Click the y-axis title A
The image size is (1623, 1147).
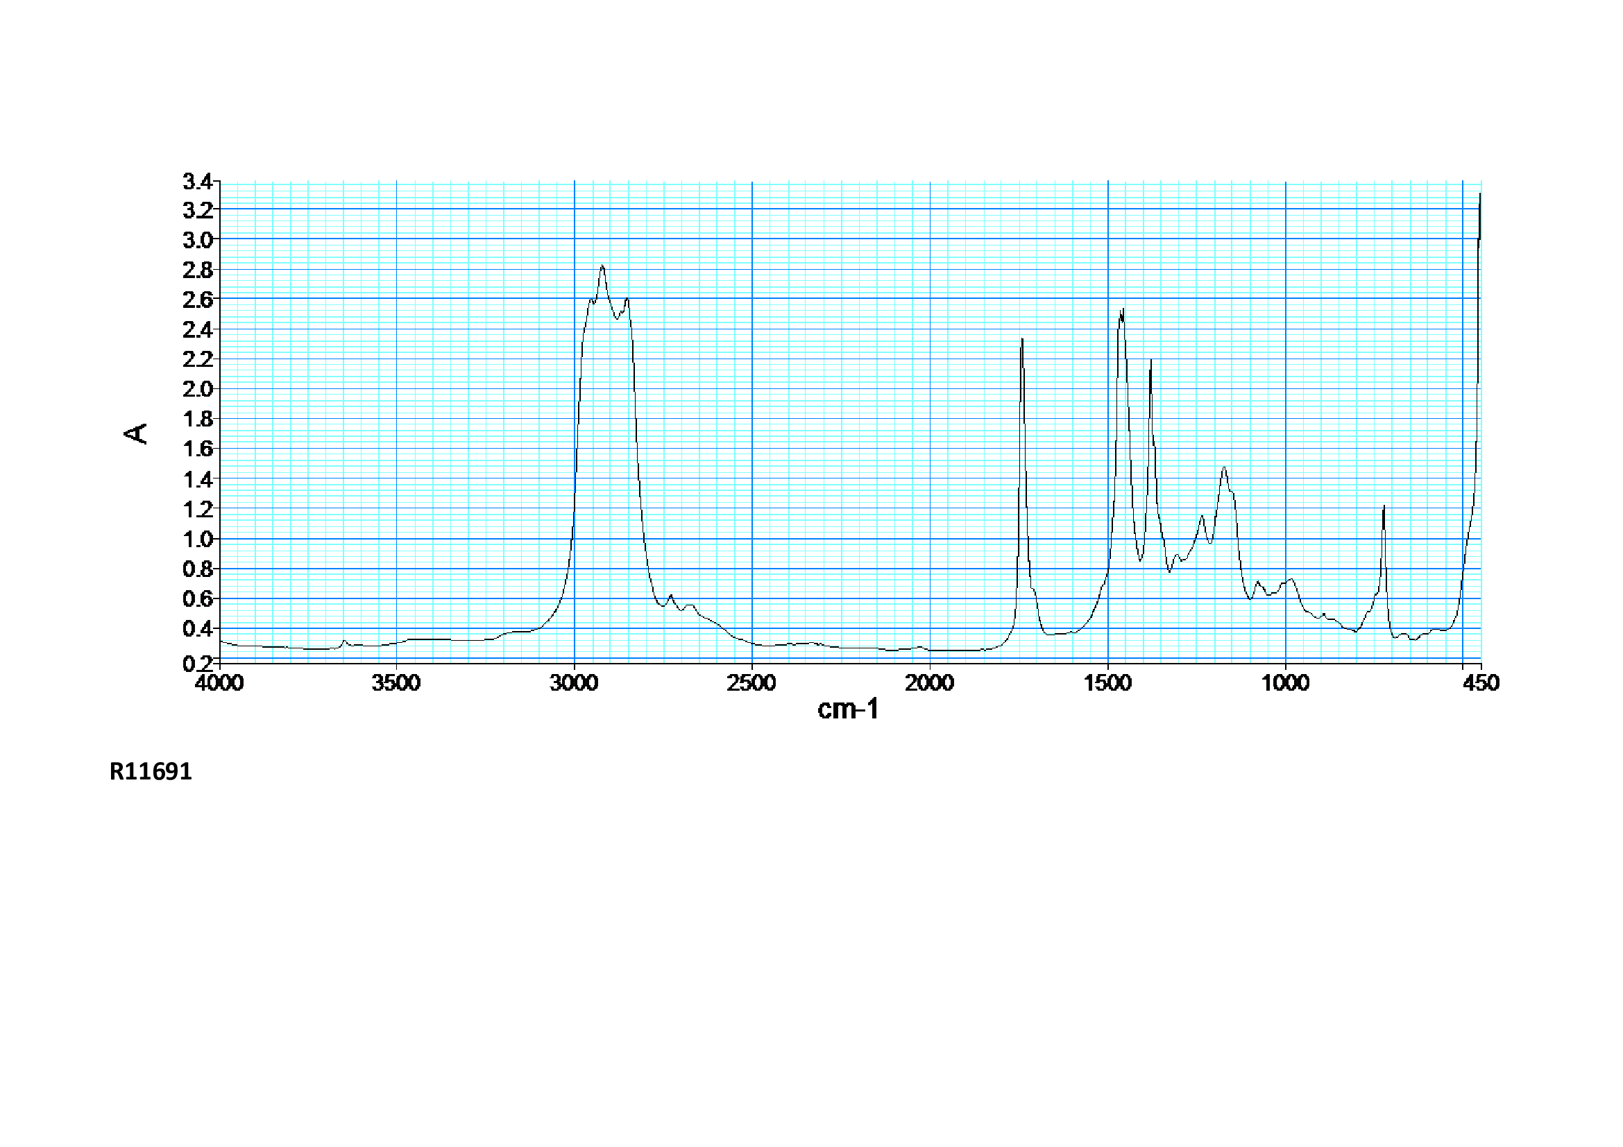(x=135, y=433)
